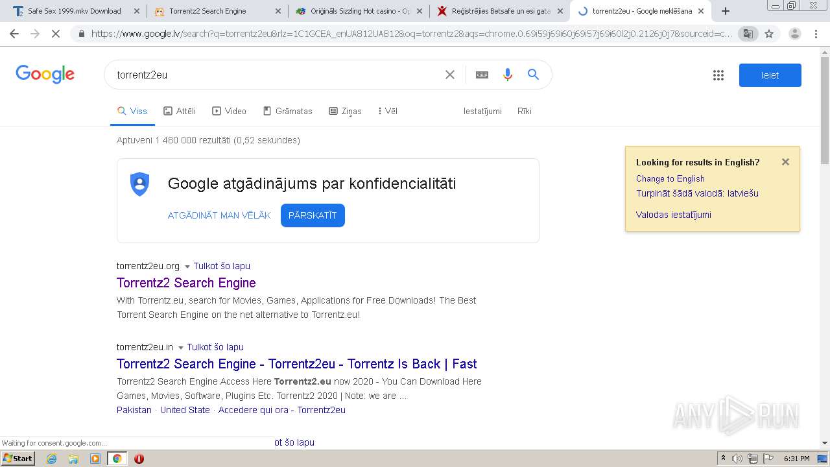Screen dimensions: 830x467
Task: Open a new browser tab
Action: pyautogui.click(x=726, y=11)
